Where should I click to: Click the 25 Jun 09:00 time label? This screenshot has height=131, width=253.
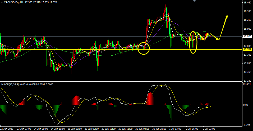pos(75,129)
